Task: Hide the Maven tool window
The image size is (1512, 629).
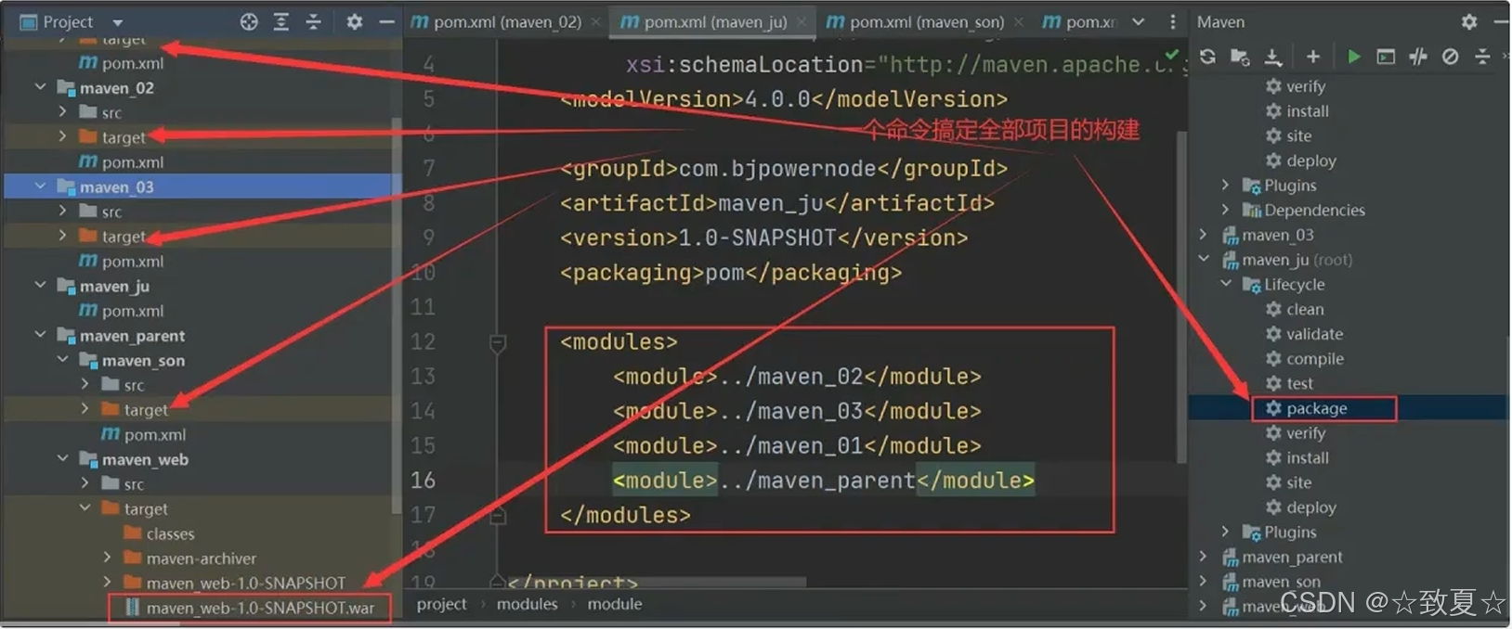Action: 1502,21
